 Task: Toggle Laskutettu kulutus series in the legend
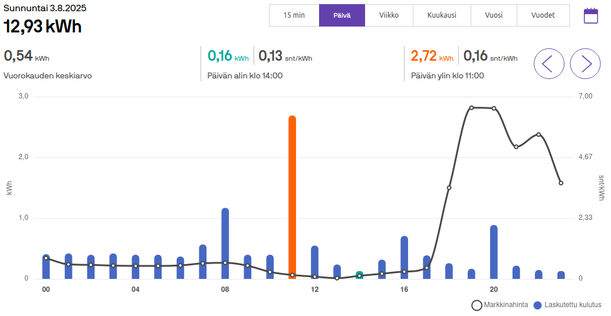tap(567, 305)
